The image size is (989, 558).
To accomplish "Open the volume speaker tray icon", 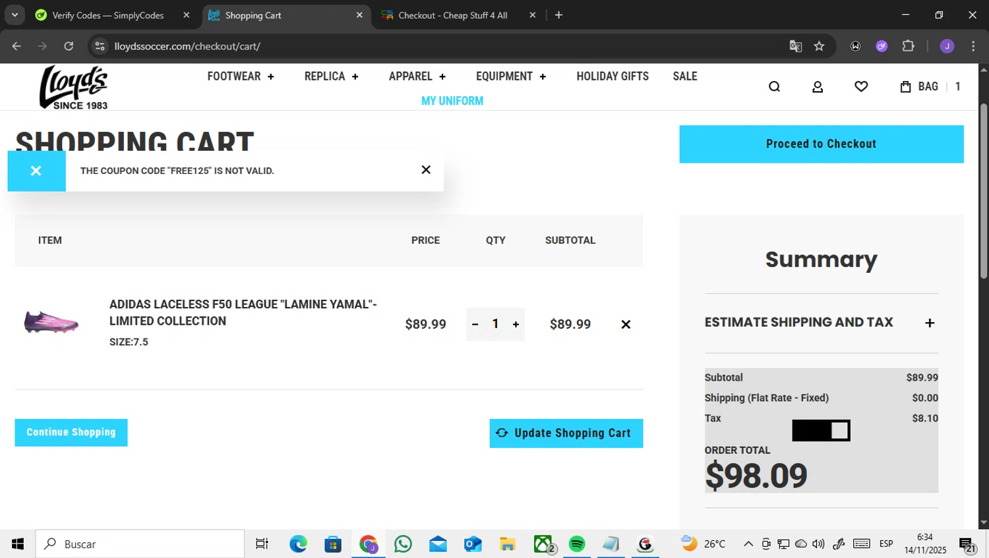I will click(818, 544).
